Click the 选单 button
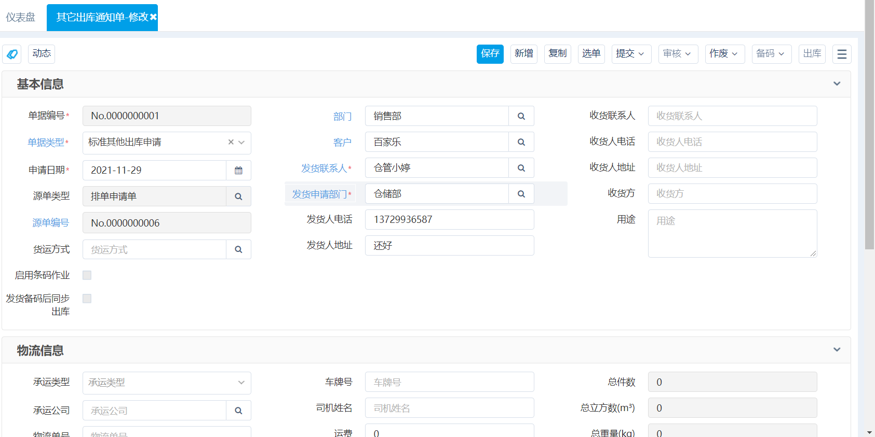 591,54
